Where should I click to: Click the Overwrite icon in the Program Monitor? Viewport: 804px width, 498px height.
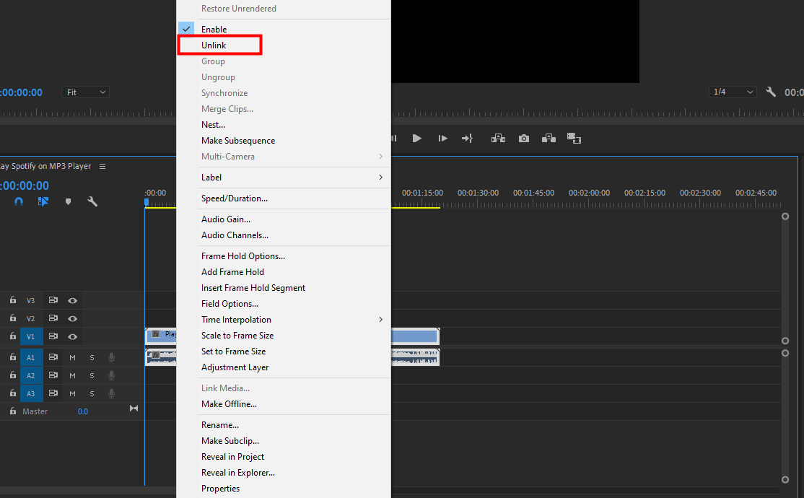[549, 138]
